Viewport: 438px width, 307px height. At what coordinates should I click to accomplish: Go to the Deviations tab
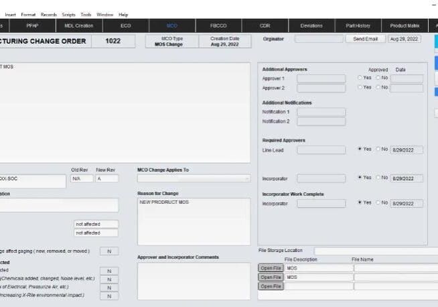coord(311,25)
